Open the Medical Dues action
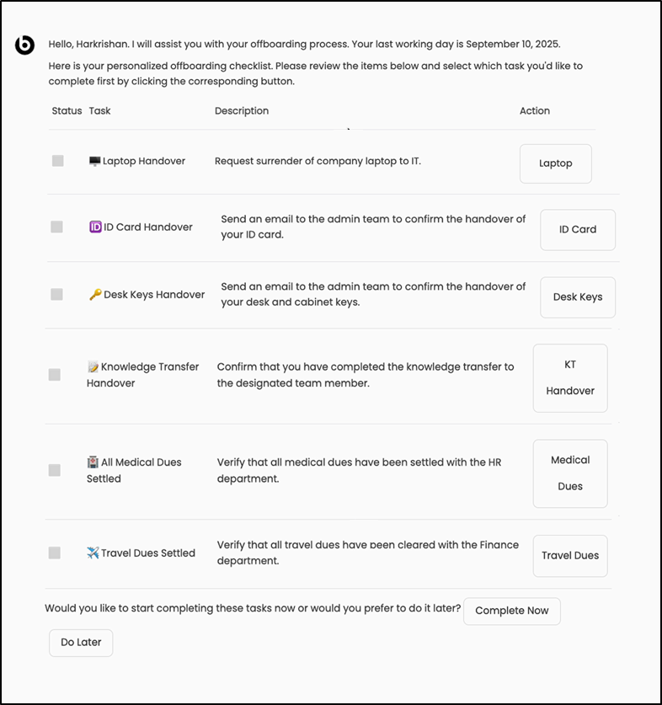This screenshot has width=662, height=705. (x=570, y=473)
